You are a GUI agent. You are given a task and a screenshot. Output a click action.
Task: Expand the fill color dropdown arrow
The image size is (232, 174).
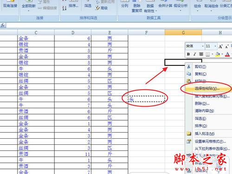pyautogui.click(x=222, y=54)
